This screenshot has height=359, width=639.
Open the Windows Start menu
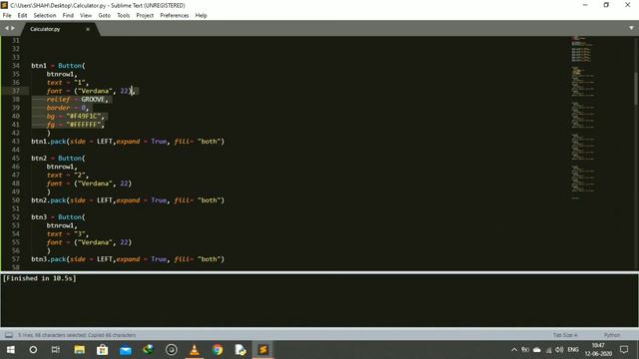click(11, 350)
